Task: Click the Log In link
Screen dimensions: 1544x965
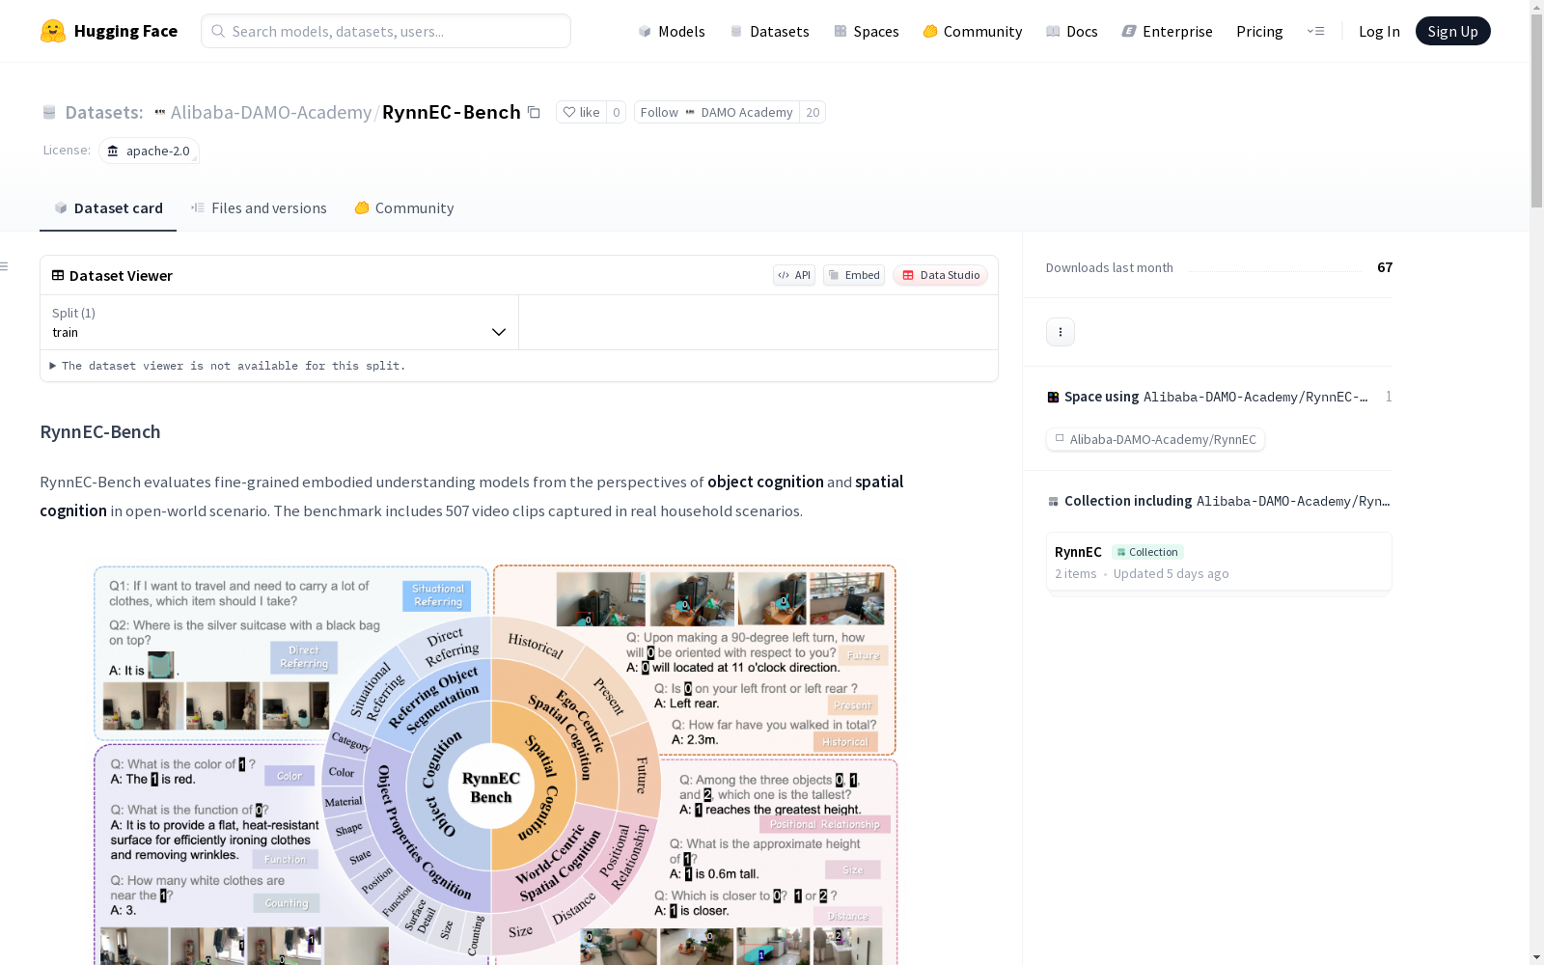Action: (1379, 31)
